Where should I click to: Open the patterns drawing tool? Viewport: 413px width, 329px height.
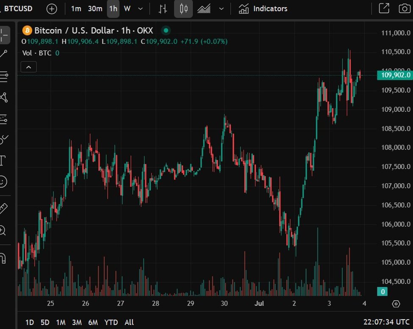(4, 97)
